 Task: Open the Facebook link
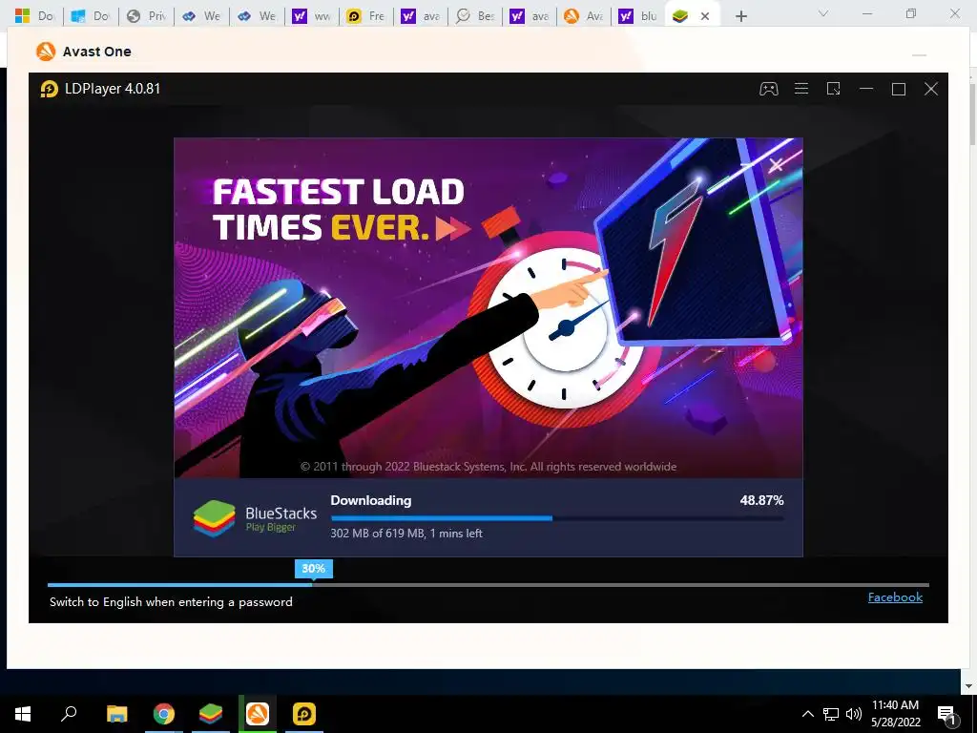tap(895, 597)
